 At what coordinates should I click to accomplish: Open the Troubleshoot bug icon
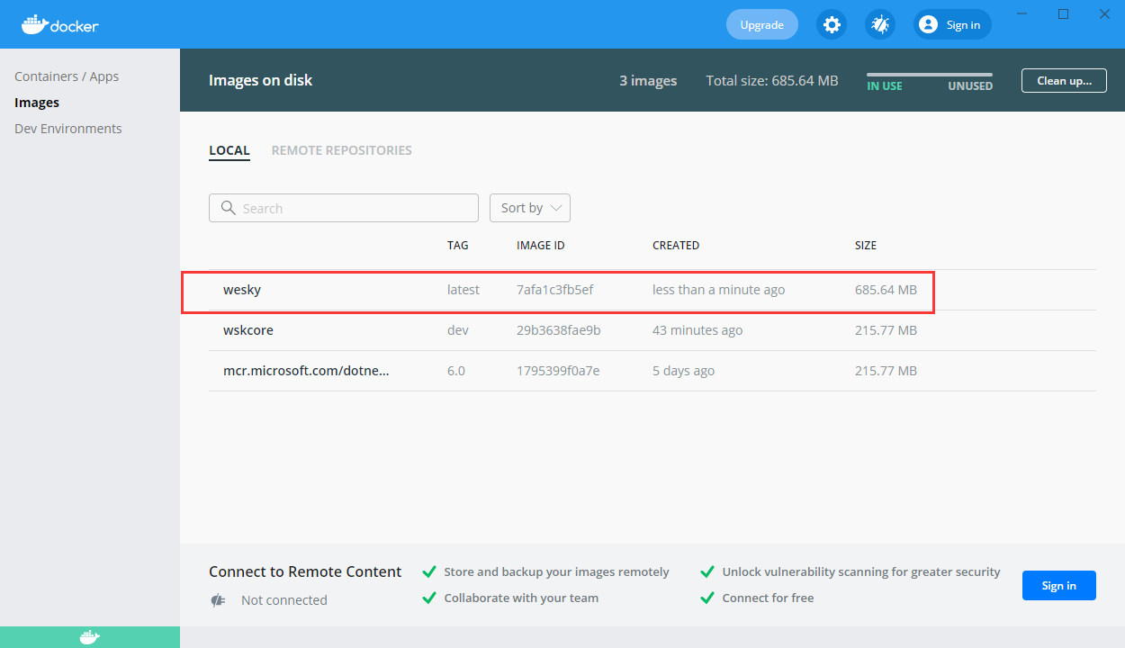coord(880,24)
